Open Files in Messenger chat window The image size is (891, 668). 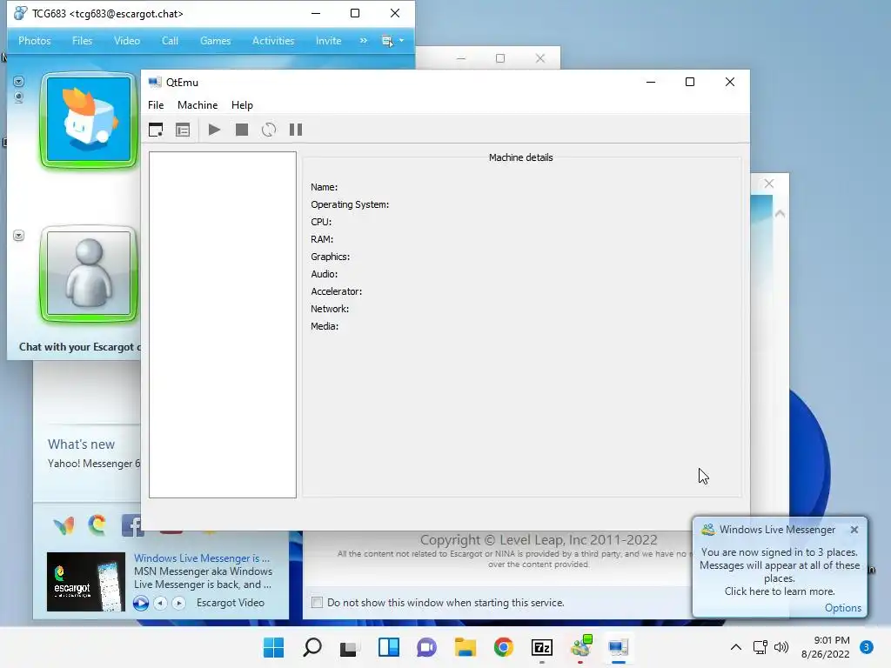[x=82, y=41]
